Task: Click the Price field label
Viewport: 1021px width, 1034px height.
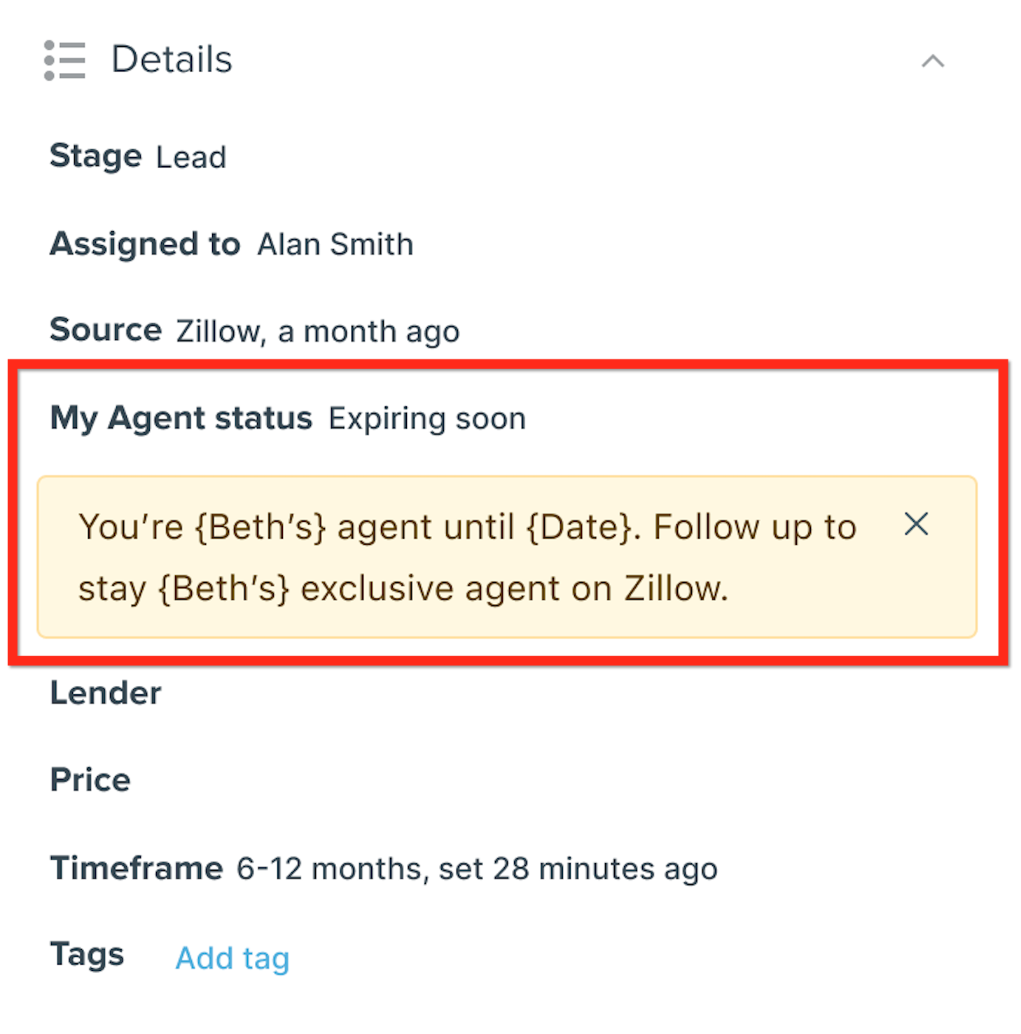Action: click(90, 780)
